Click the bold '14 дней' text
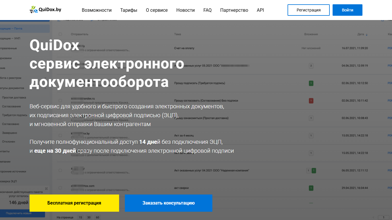The height and width of the screenshot is (220, 392). [149, 142]
